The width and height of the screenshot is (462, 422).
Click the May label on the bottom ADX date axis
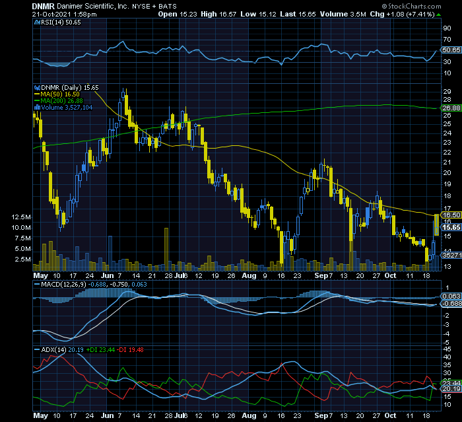pos(40,416)
